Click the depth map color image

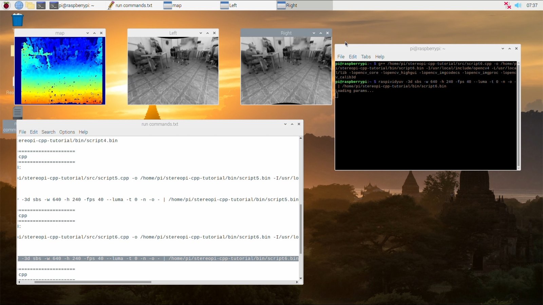point(60,70)
